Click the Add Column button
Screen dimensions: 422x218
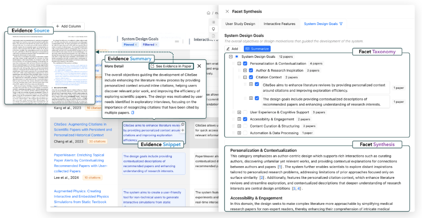[x=68, y=26]
